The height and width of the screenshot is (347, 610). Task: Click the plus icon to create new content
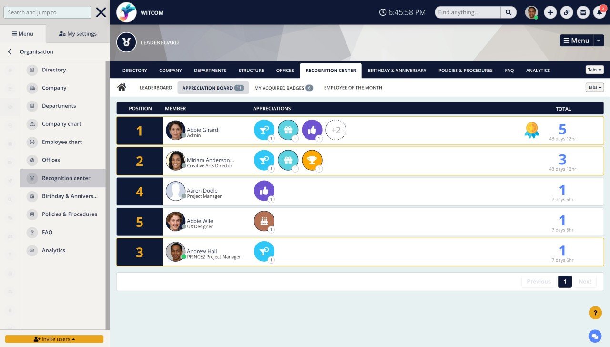coord(550,12)
